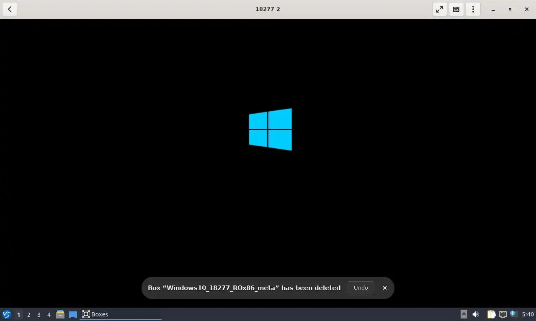Select the Boxes taskbar window button
536x321 pixels.
pos(121,314)
